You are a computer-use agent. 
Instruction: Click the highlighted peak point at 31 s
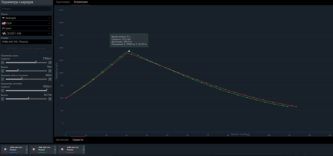click(x=129, y=51)
